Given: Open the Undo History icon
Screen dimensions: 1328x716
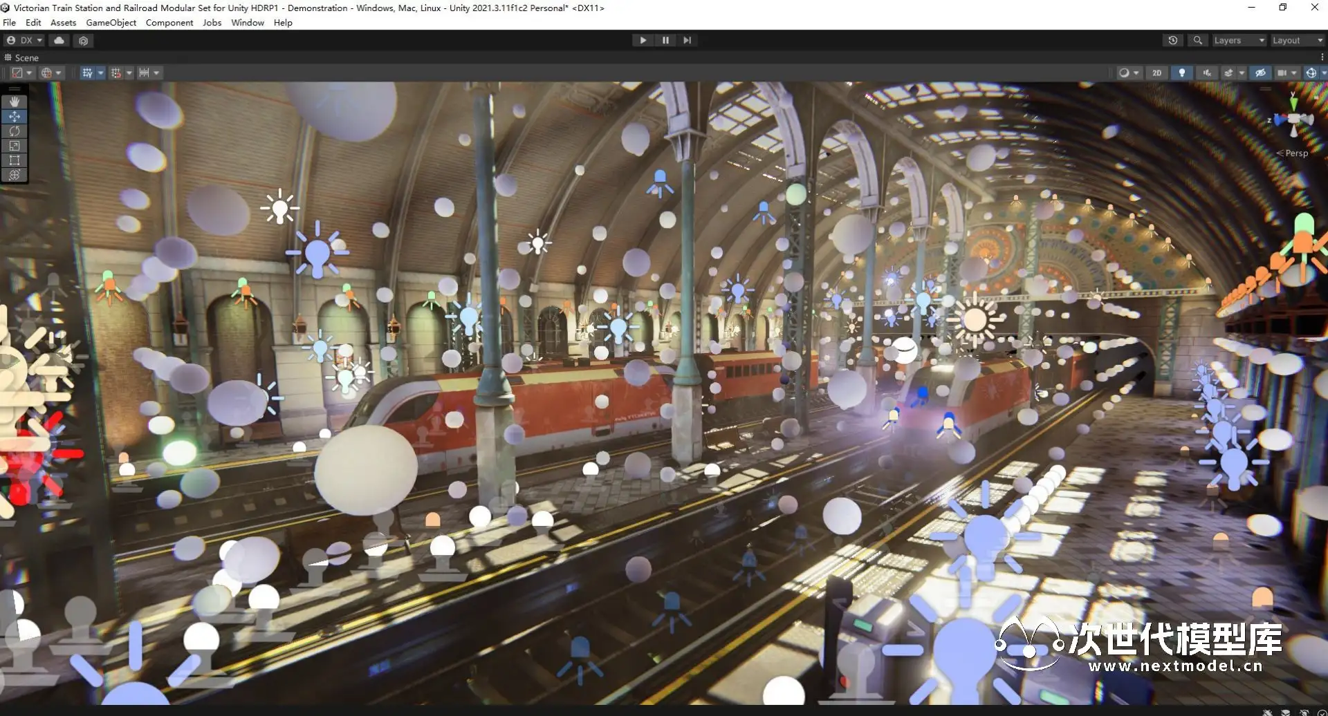Looking at the screenshot, I should (1173, 41).
